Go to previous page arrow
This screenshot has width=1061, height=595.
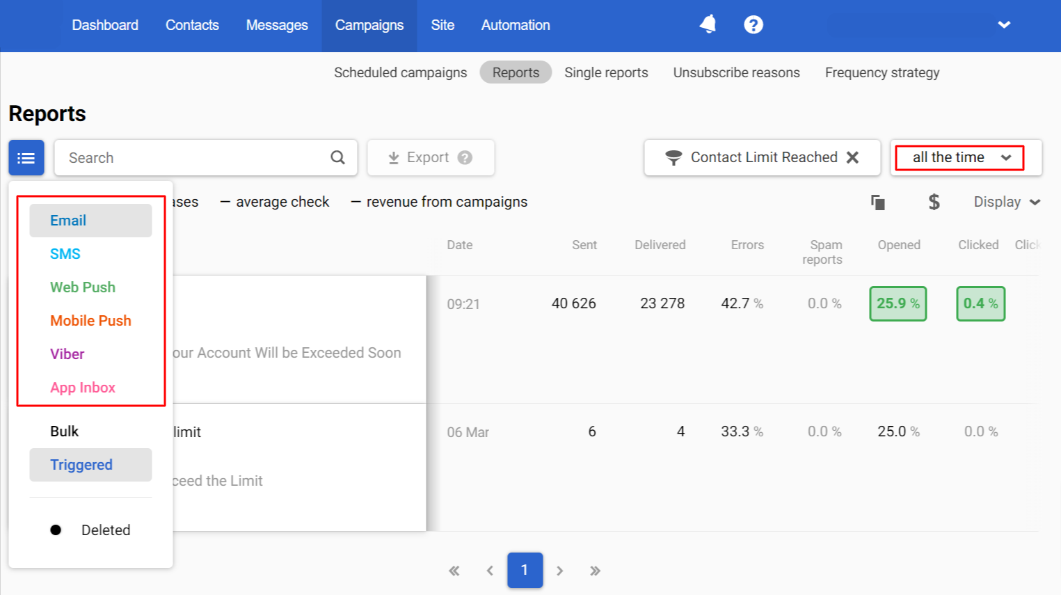tap(490, 571)
